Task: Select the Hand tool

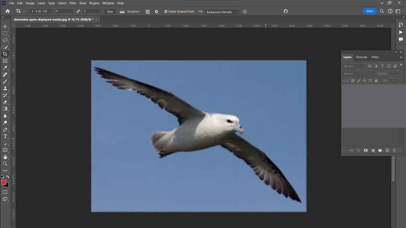Action: (x=5, y=157)
